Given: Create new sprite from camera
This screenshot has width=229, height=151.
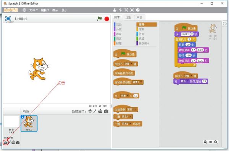Looking at the screenshot, I should click(106, 111).
